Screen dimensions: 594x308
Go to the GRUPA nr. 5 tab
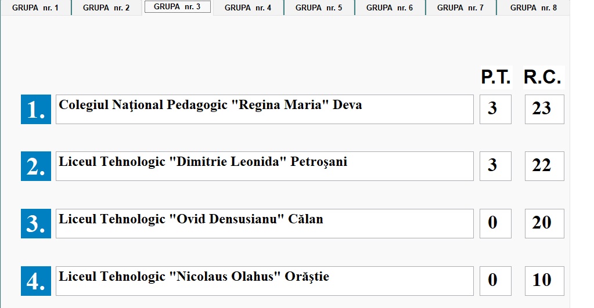[319, 8]
